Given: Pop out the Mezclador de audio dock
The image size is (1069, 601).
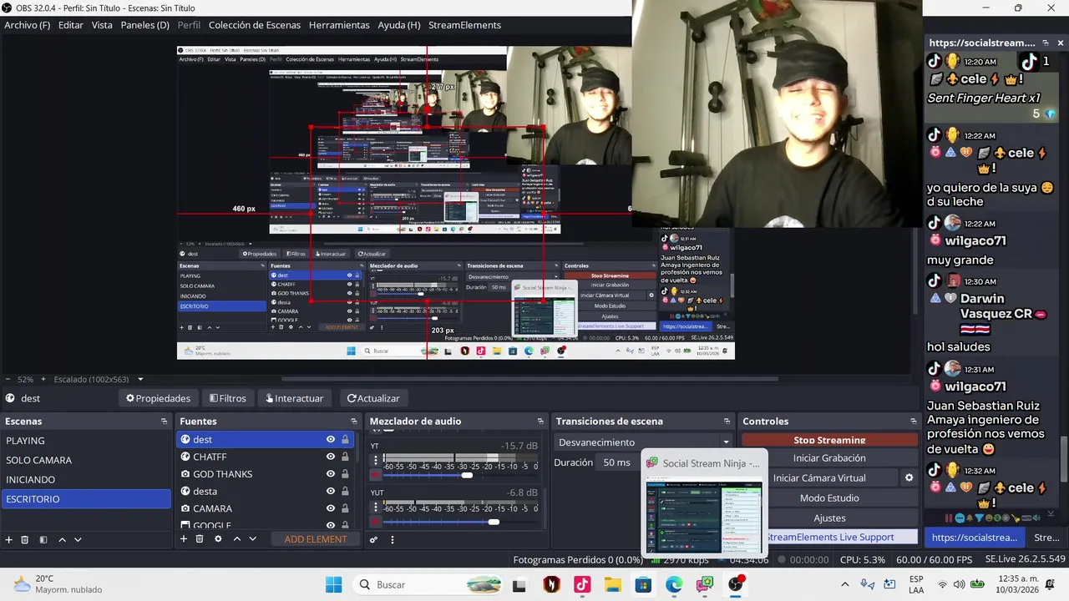Looking at the screenshot, I should point(540,422).
